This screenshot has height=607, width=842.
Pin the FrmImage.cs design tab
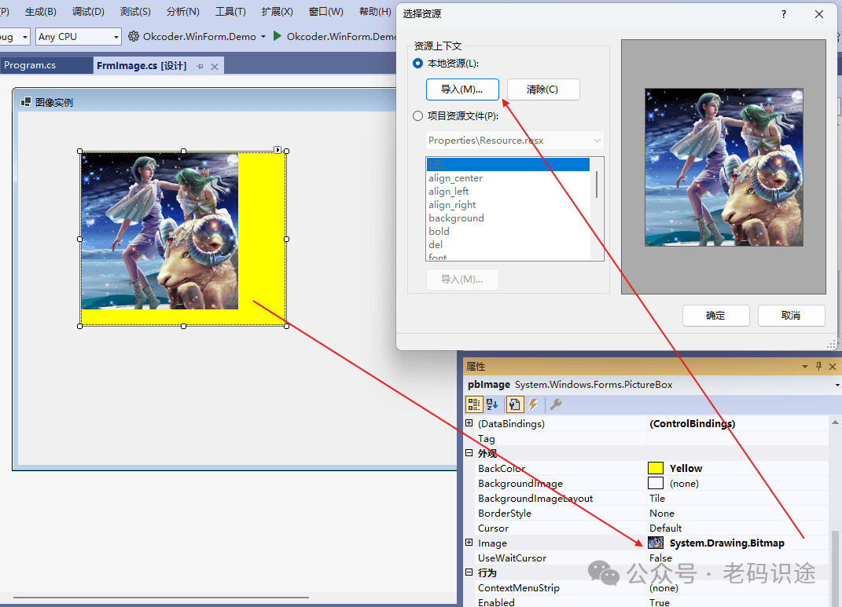[x=200, y=67]
